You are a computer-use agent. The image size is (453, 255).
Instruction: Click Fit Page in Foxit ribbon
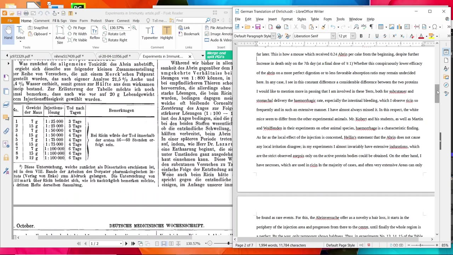tap(76, 28)
